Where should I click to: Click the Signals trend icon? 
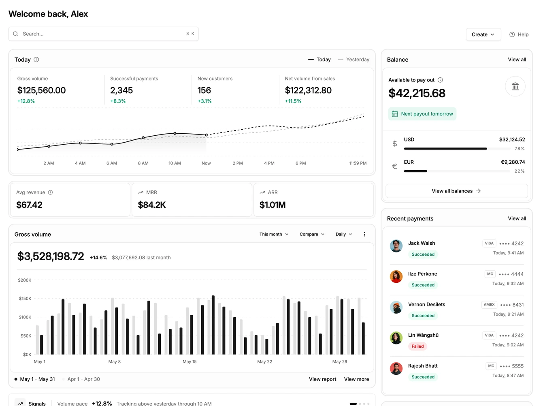20,404
